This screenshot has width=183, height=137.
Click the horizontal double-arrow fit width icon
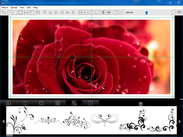(x=86, y=13)
